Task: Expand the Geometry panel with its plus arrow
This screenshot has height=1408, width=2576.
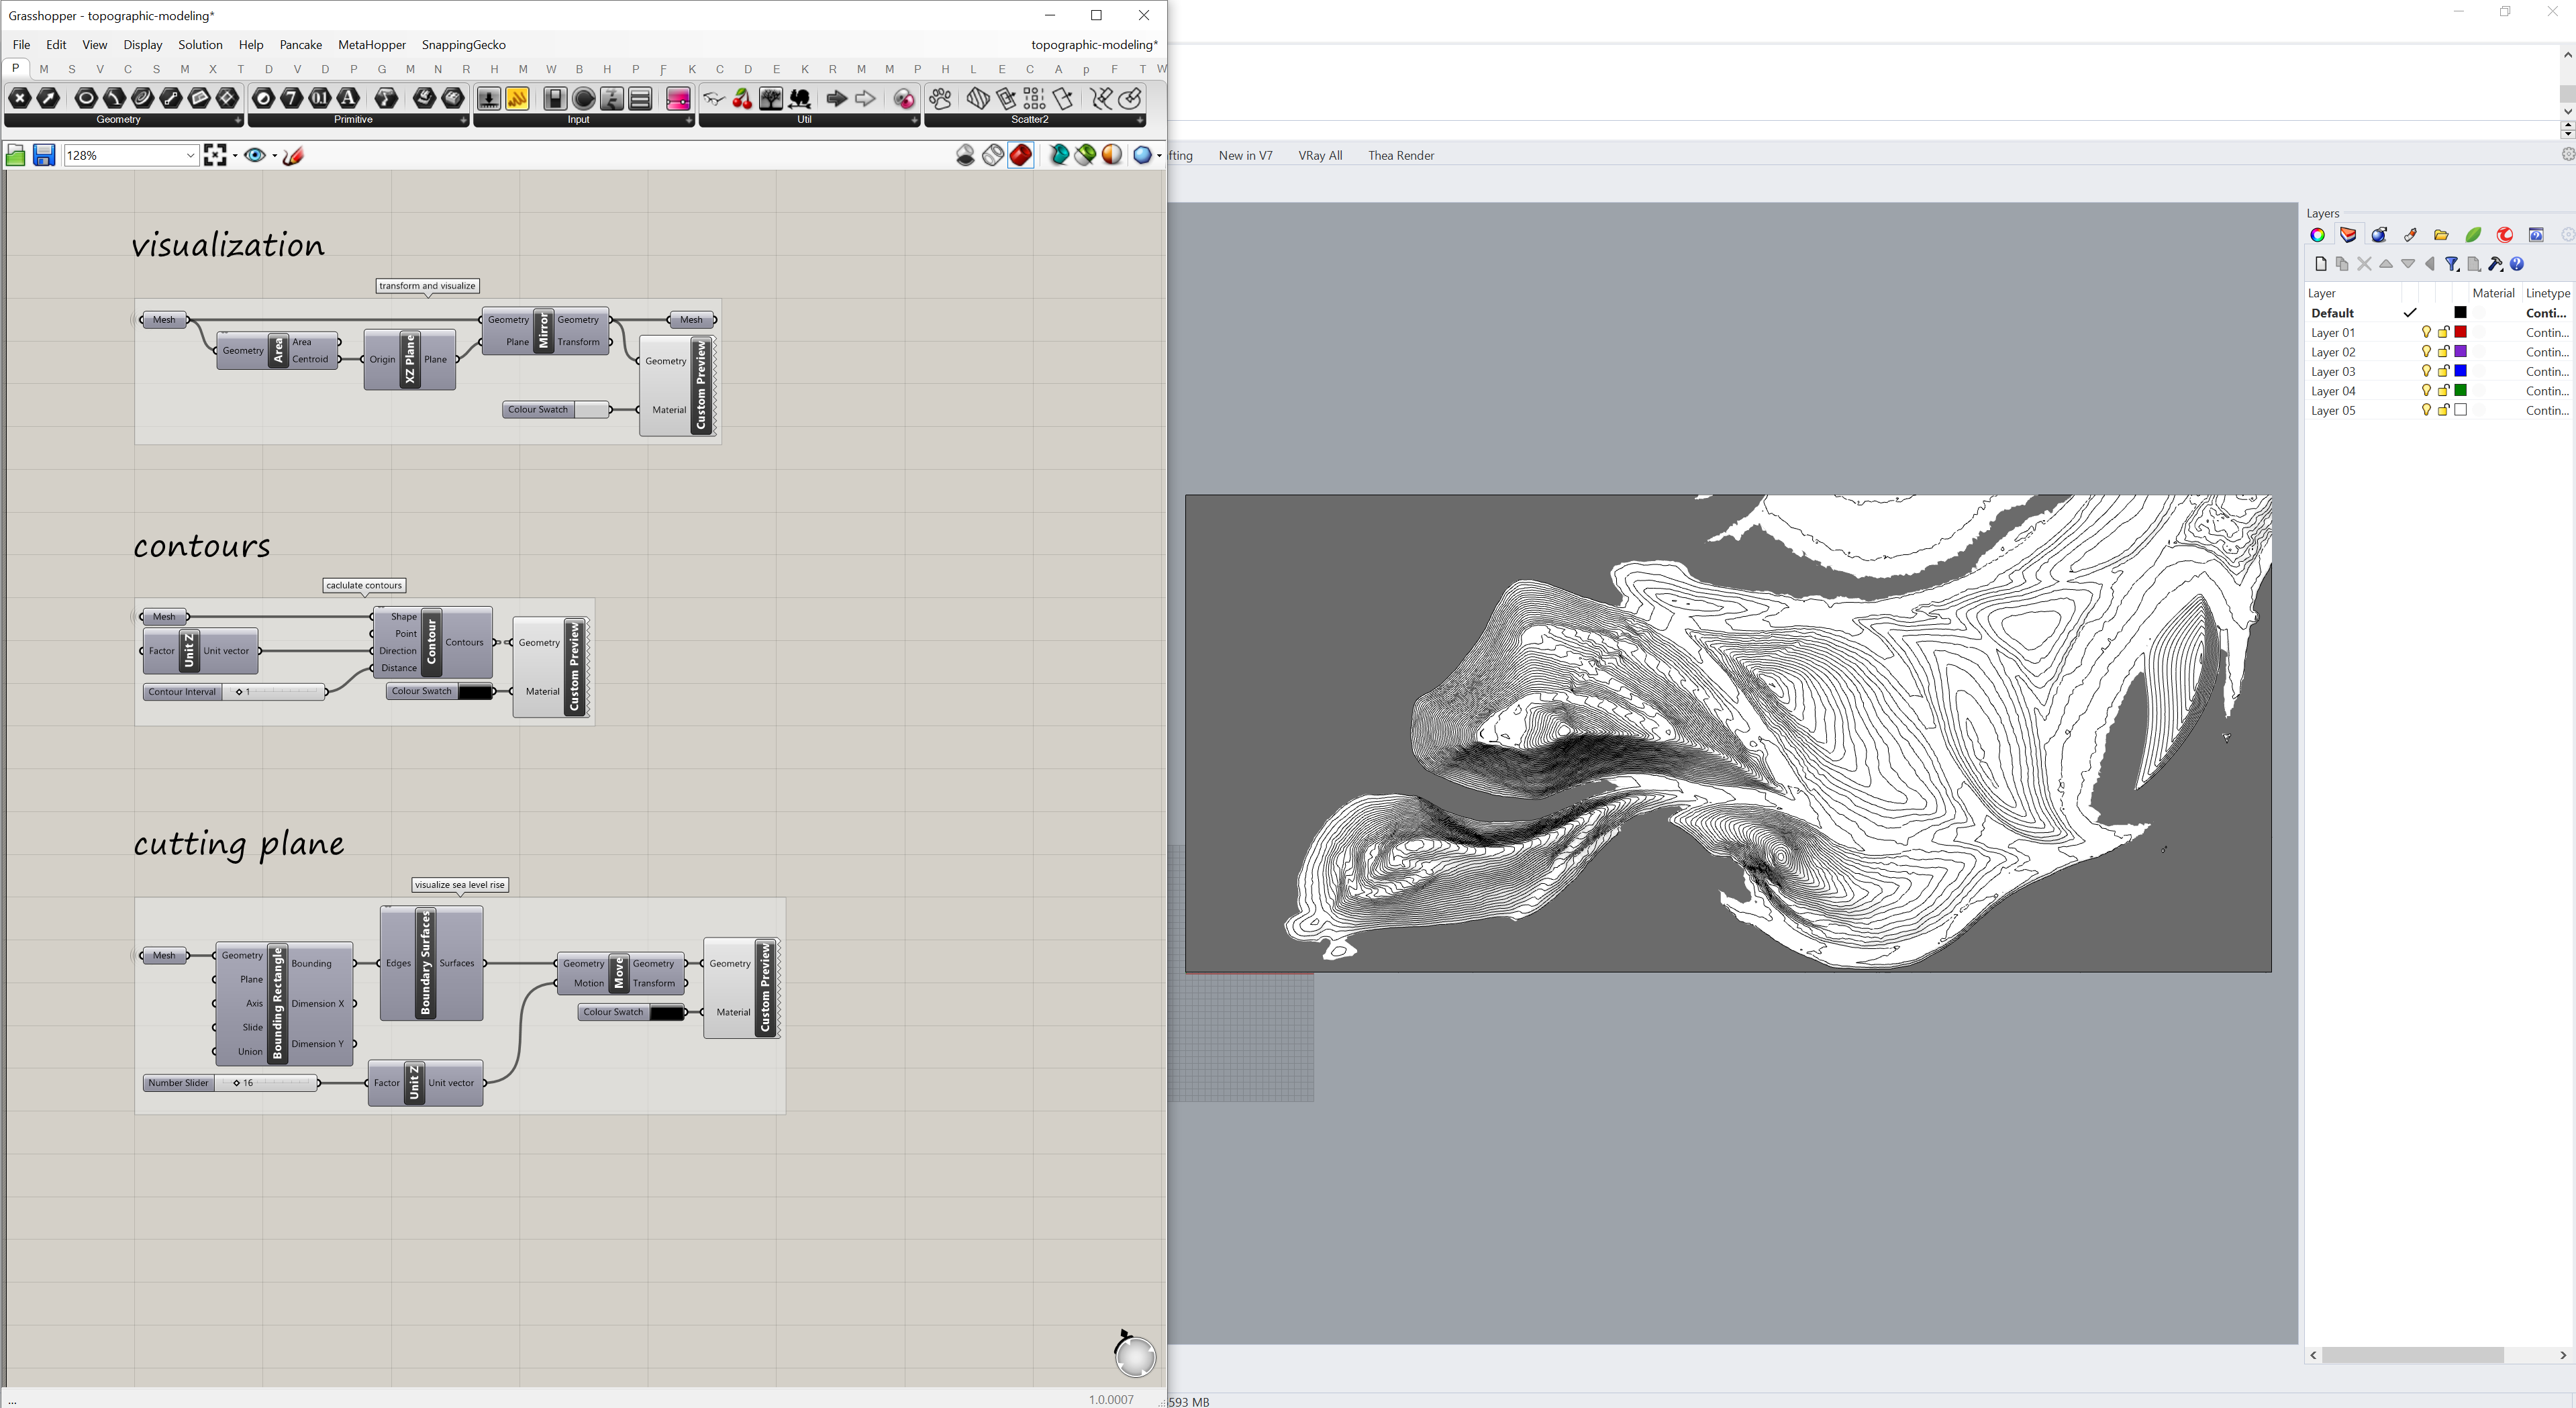Action: [x=237, y=120]
